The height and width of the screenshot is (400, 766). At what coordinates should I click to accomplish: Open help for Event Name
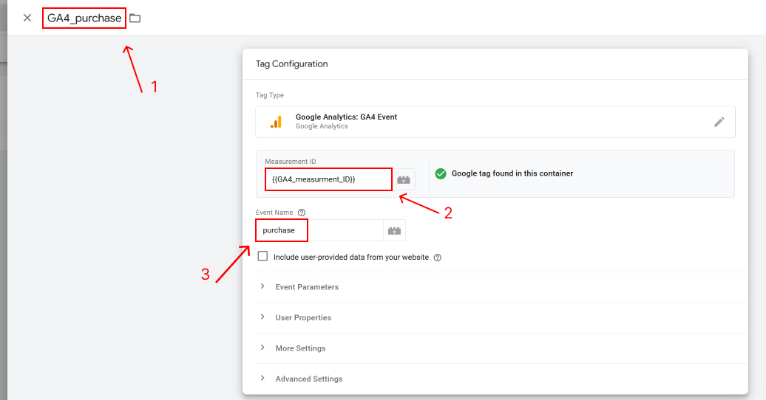302,213
